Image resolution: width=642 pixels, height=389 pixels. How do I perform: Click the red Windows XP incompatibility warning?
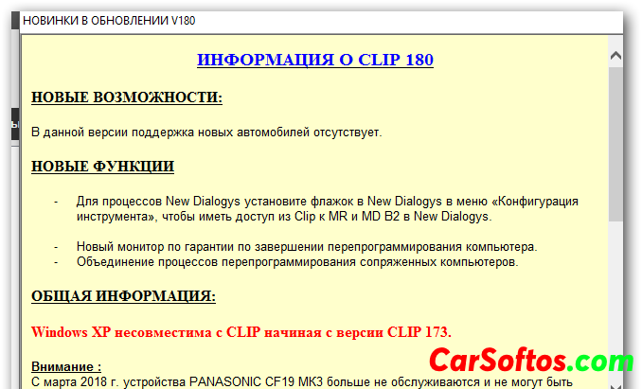pyautogui.click(x=241, y=332)
